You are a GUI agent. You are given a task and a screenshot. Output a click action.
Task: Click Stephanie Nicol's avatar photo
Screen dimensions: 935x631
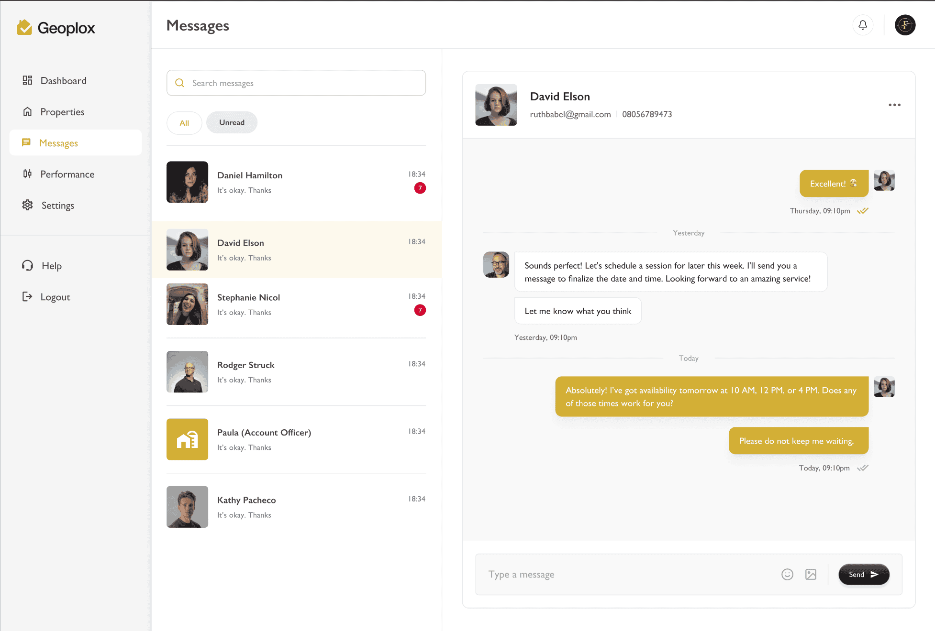[x=187, y=304]
